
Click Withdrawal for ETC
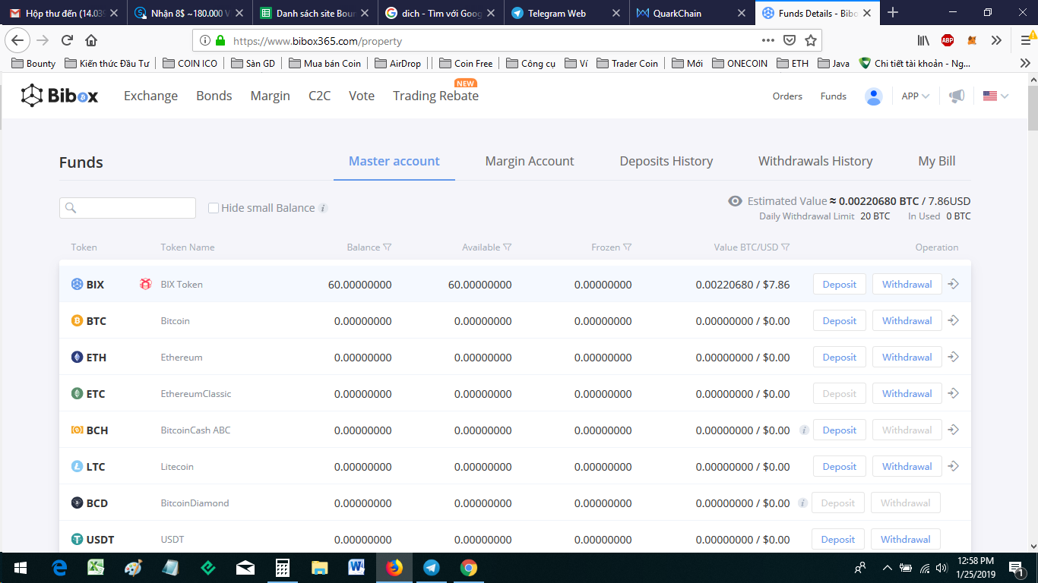pyautogui.click(x=907, y=393)
